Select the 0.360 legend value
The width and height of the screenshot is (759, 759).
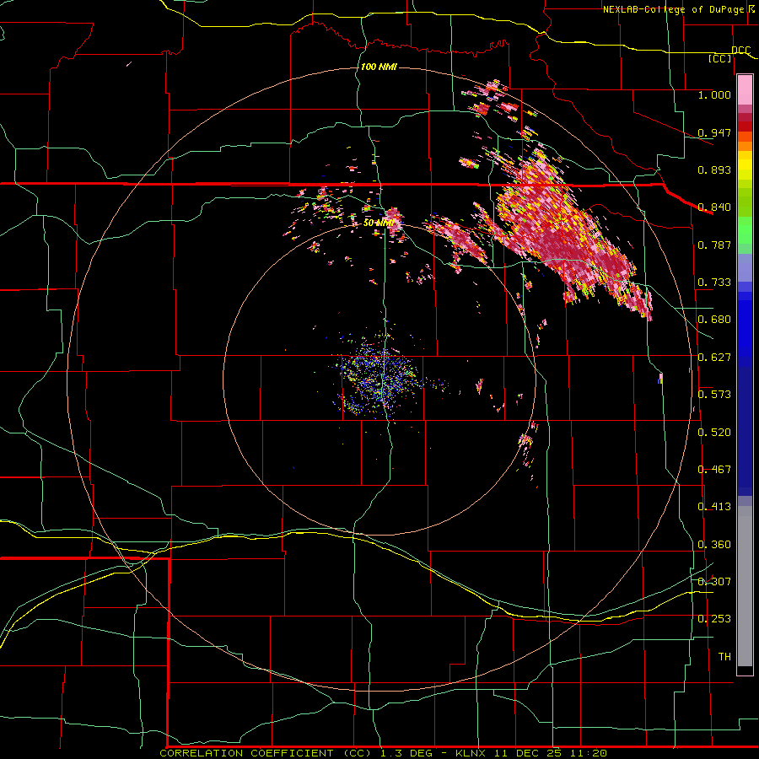click(714, 545)
